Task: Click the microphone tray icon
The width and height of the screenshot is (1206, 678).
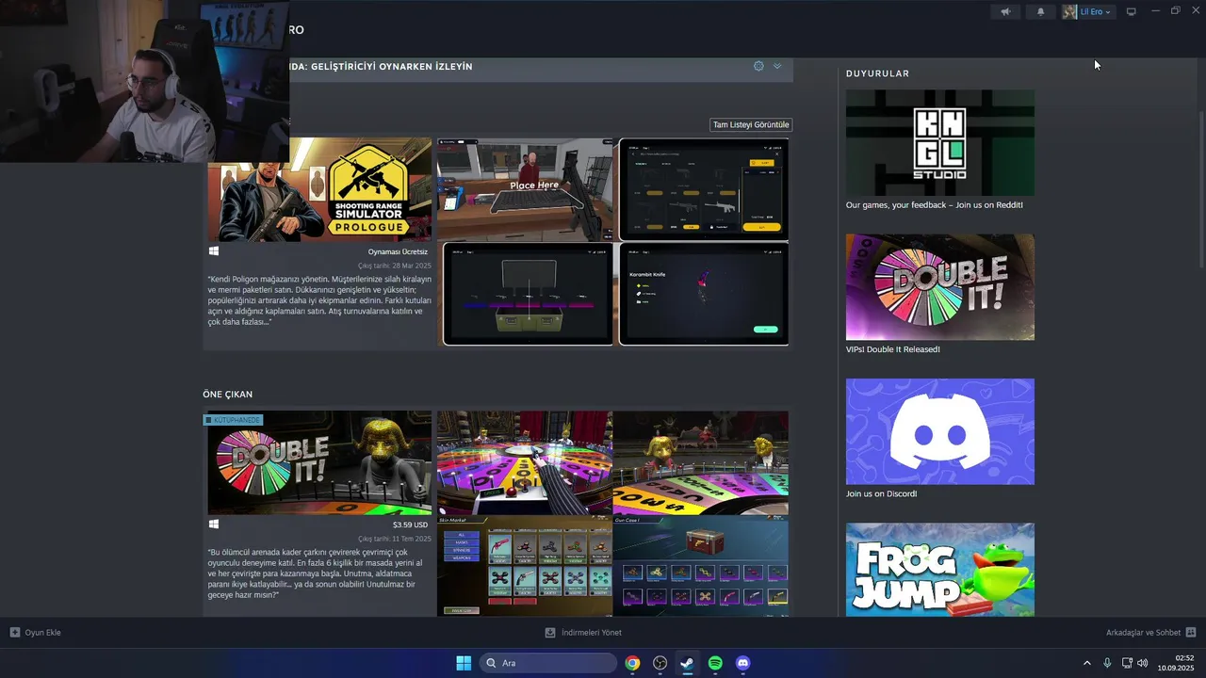Action: click(x=1107, y=663)
